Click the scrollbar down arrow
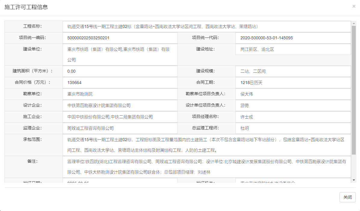360x211 pixels. 354,180
